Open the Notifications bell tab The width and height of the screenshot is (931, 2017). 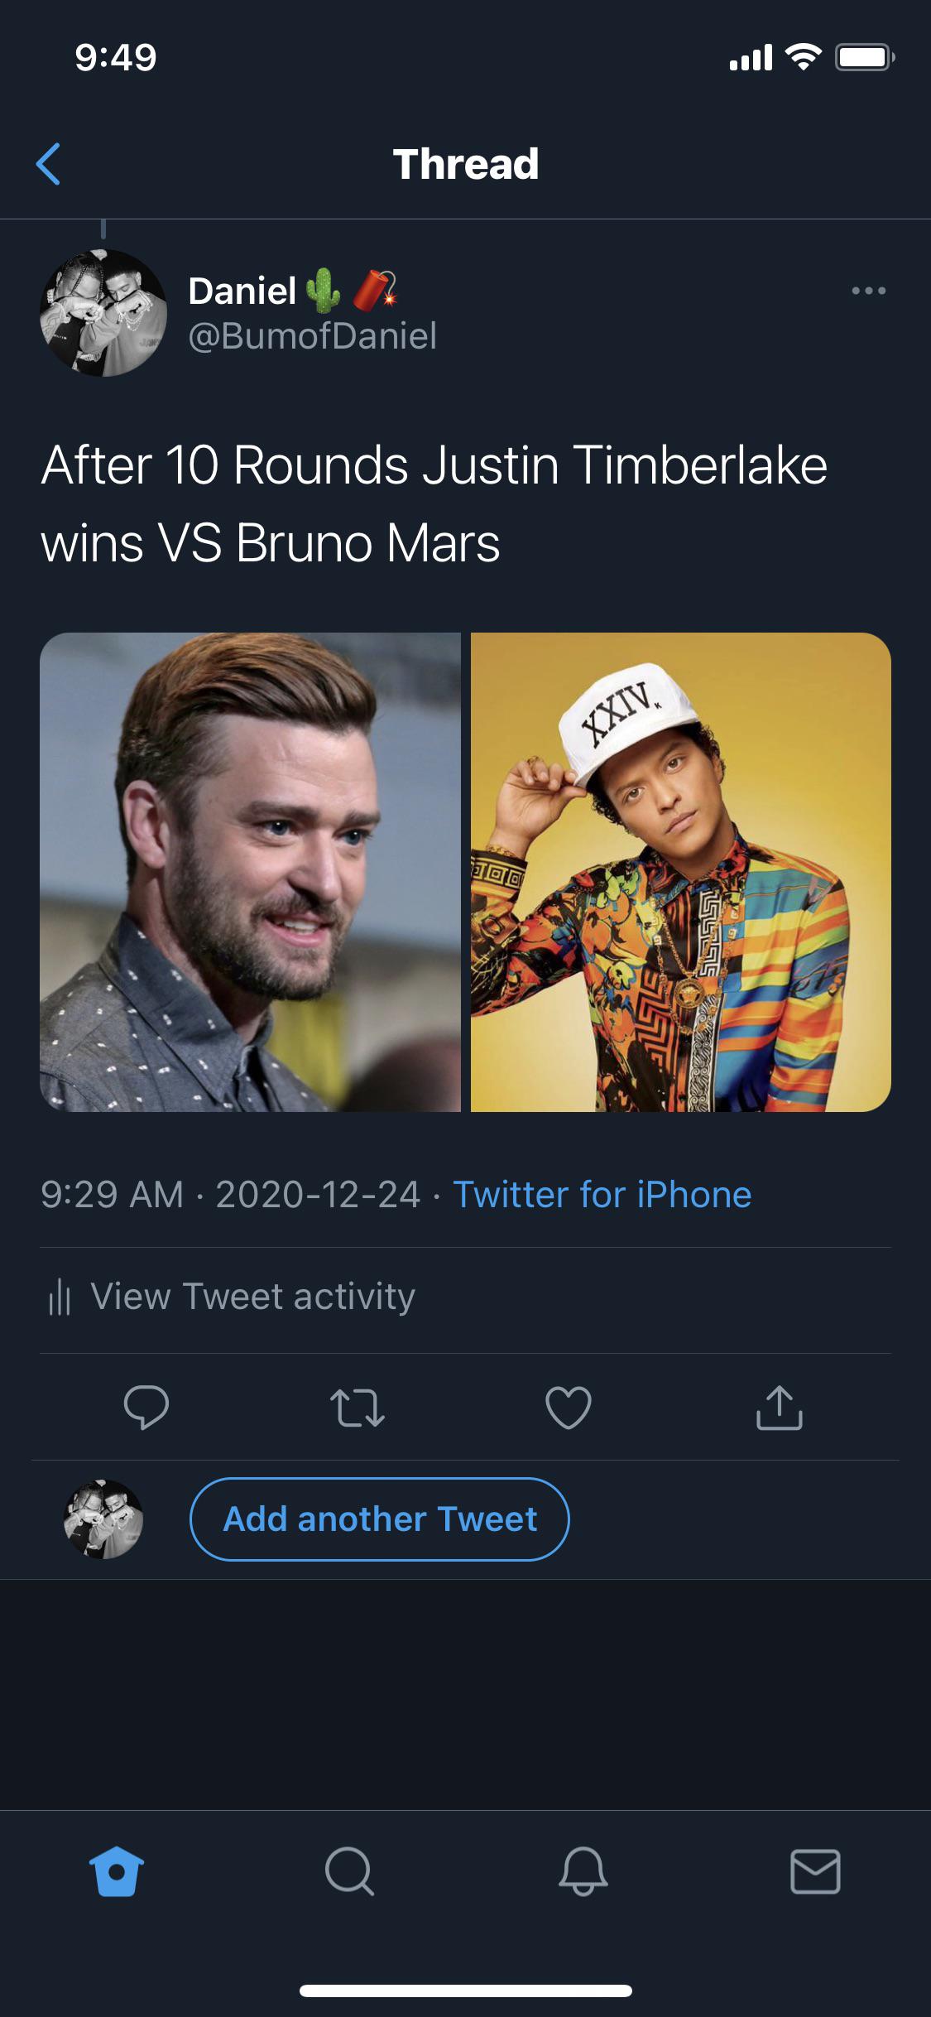click(583, 1871)
